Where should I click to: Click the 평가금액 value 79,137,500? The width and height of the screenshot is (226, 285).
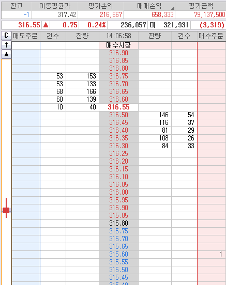tap(209, 14)
